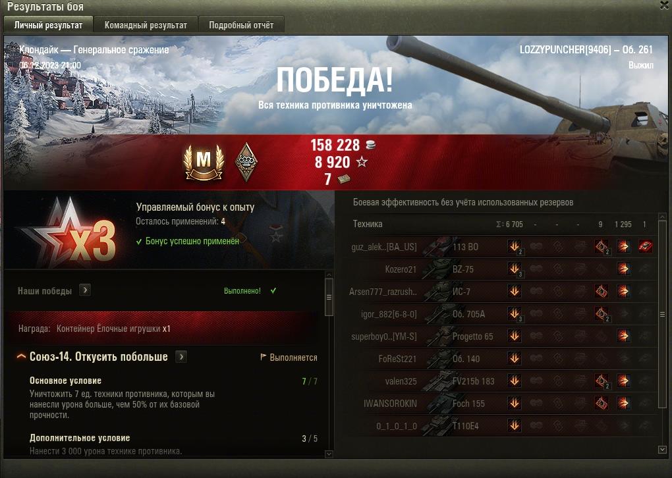Image resolution: width=672 pixels, height=478 pixels.
Task: Click the missions list scrollbar handle
Action: [329, 297]
